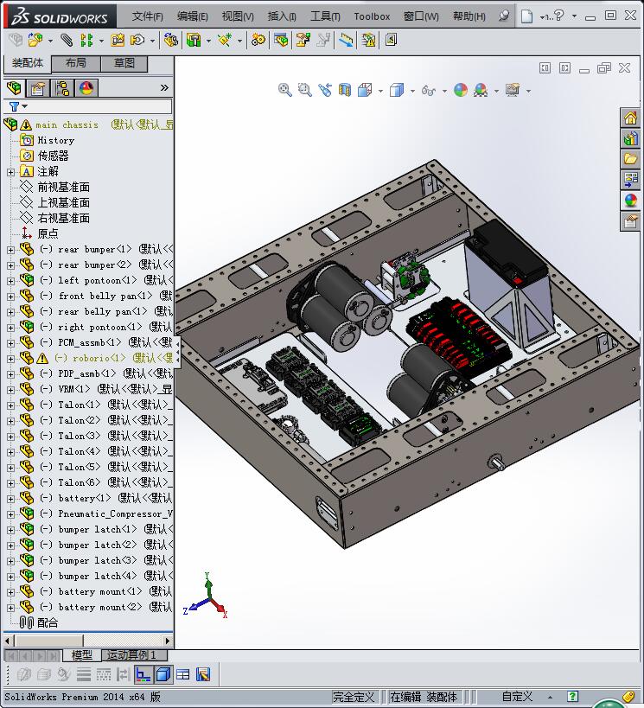This screenshot has width=644, height=708.
Task: Switch to the 布局 tab
Action: (x=75, y=63)
